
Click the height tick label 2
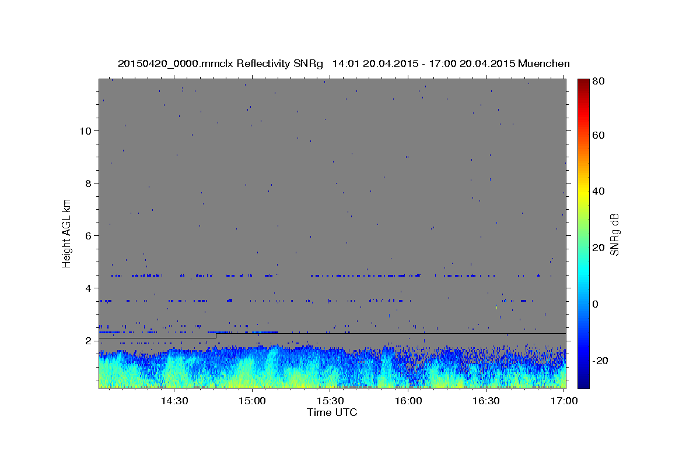coord(89,341)
